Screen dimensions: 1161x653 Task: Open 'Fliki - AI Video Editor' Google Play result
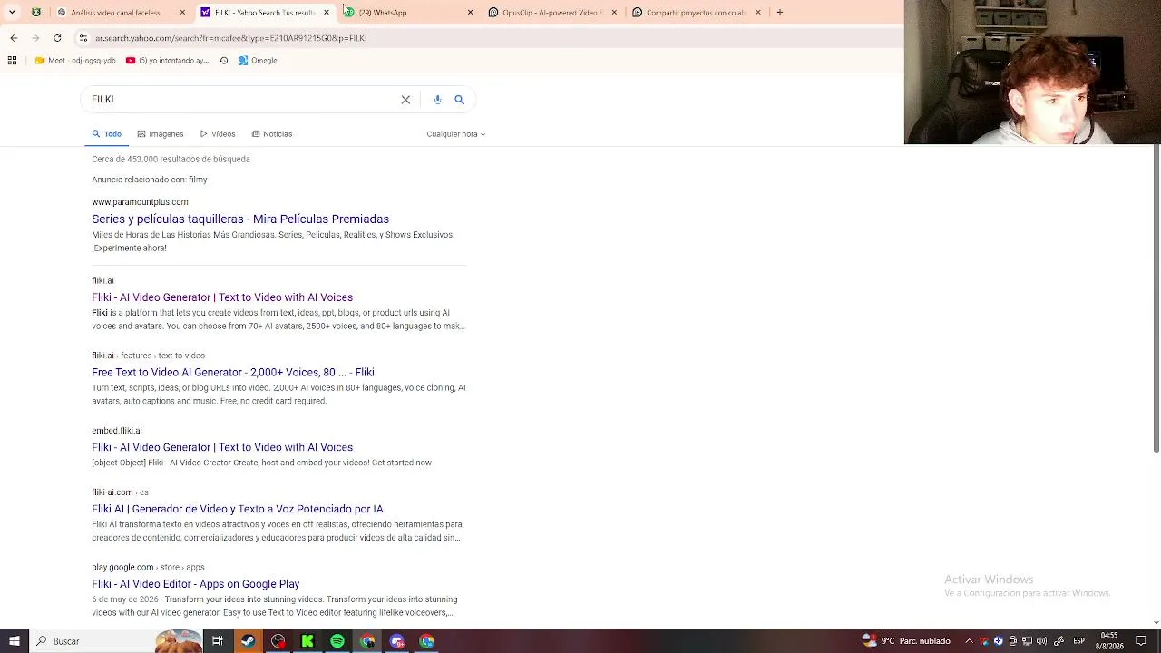click(195, 584)
